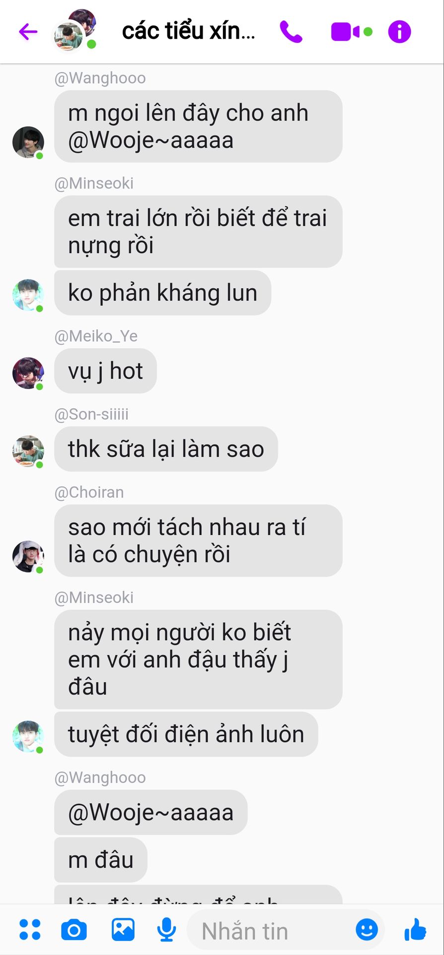Tap the group avatar in the header
This screenshot has height=955, width=444.
(x=74, y=30)
